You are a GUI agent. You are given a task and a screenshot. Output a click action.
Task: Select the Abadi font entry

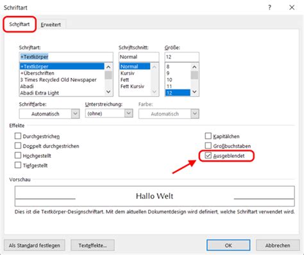(x=62, y=86)
